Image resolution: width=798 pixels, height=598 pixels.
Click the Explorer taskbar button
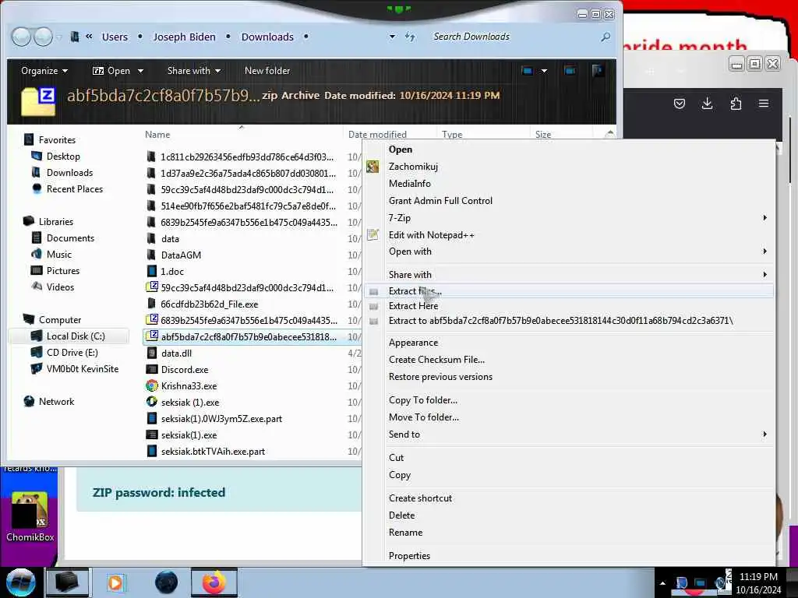pos(67,582)
